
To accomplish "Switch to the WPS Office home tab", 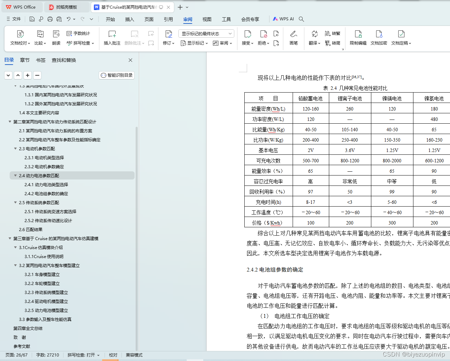I will click(x=21, y=7).
